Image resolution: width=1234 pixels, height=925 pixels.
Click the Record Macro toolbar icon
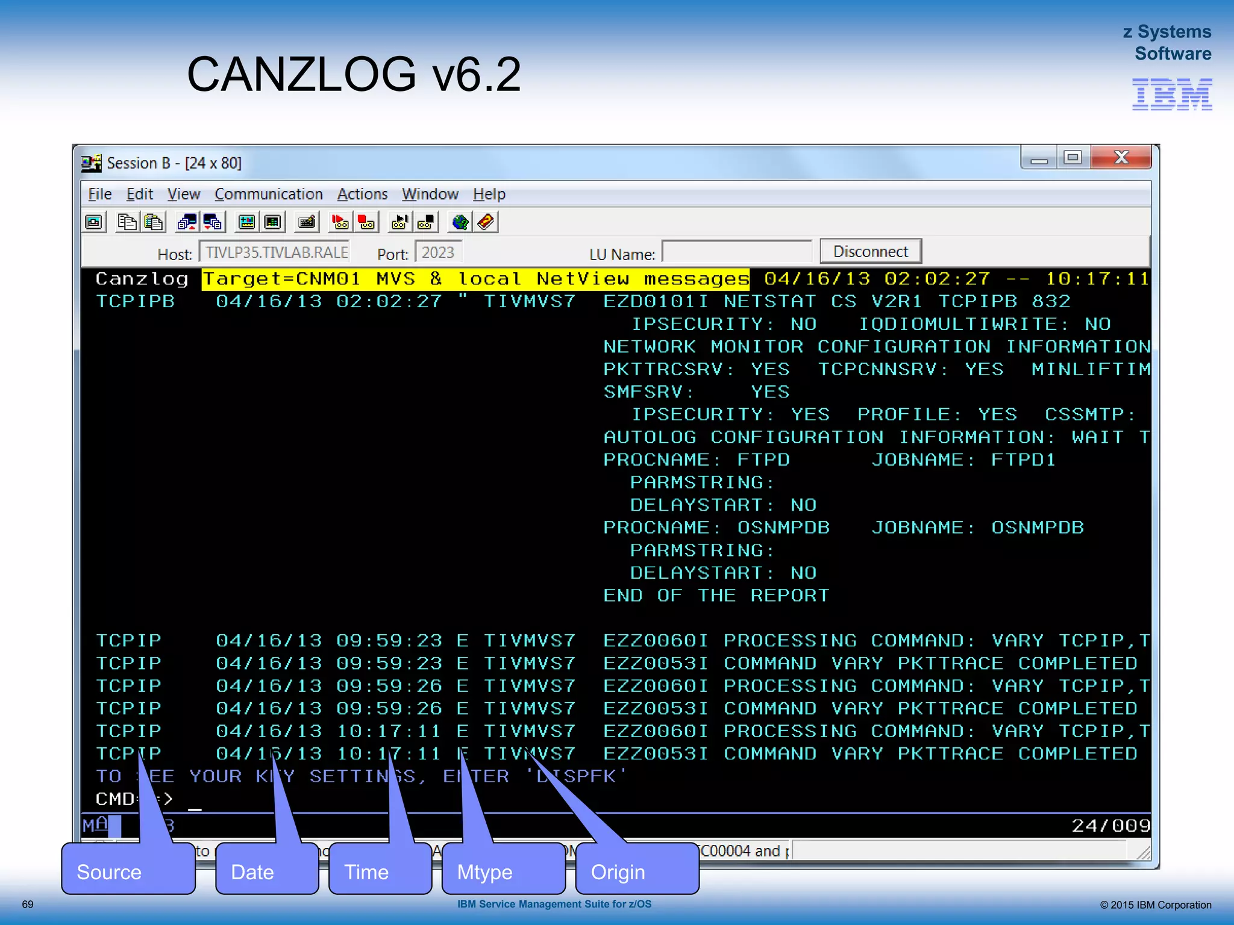point(340,222)
